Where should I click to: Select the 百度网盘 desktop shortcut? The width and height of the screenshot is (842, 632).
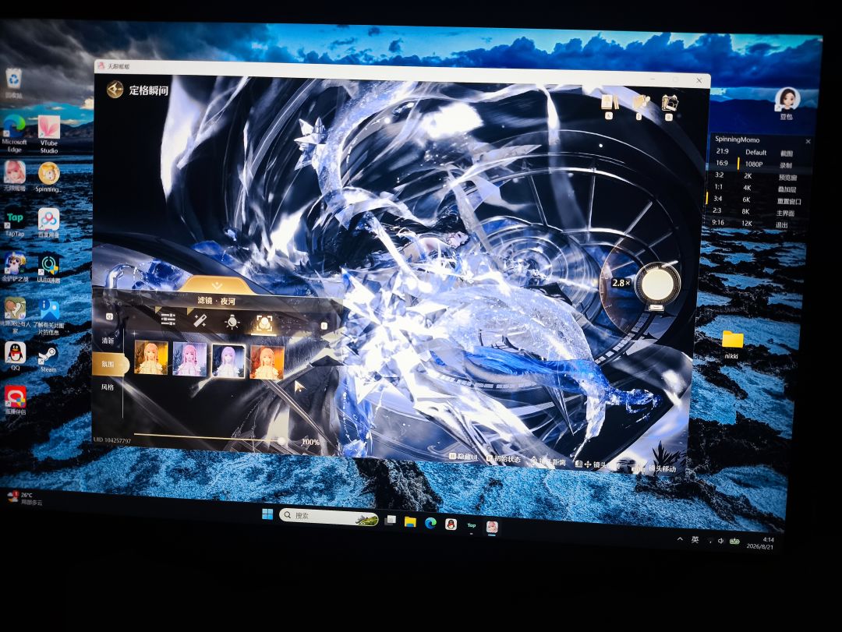pos(48,224)
